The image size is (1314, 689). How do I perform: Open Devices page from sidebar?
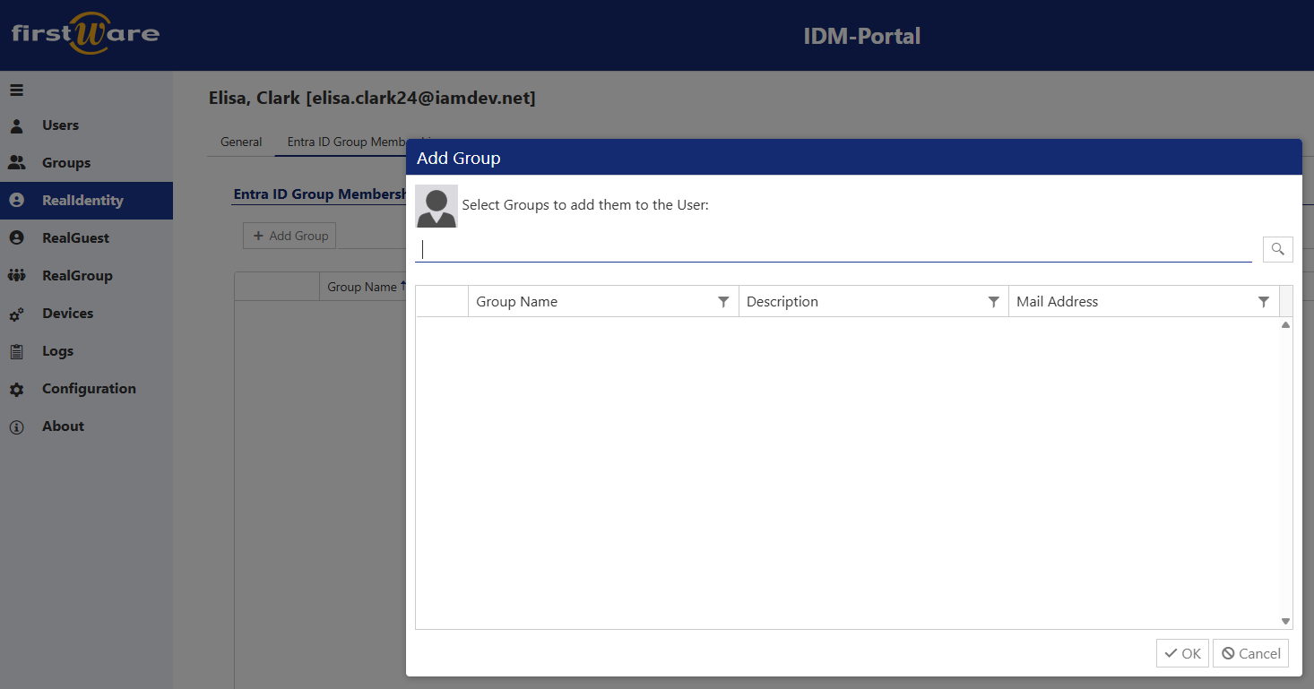coord(67,314)
